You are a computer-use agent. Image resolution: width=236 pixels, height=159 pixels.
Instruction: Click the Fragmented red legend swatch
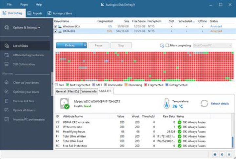click(x=146, y=85)
